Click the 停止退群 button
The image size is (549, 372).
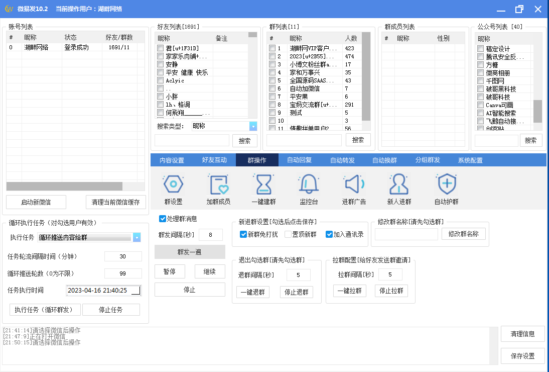point(296,292)
